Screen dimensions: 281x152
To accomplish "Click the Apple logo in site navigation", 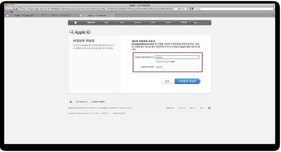I will tap(76, 23).
